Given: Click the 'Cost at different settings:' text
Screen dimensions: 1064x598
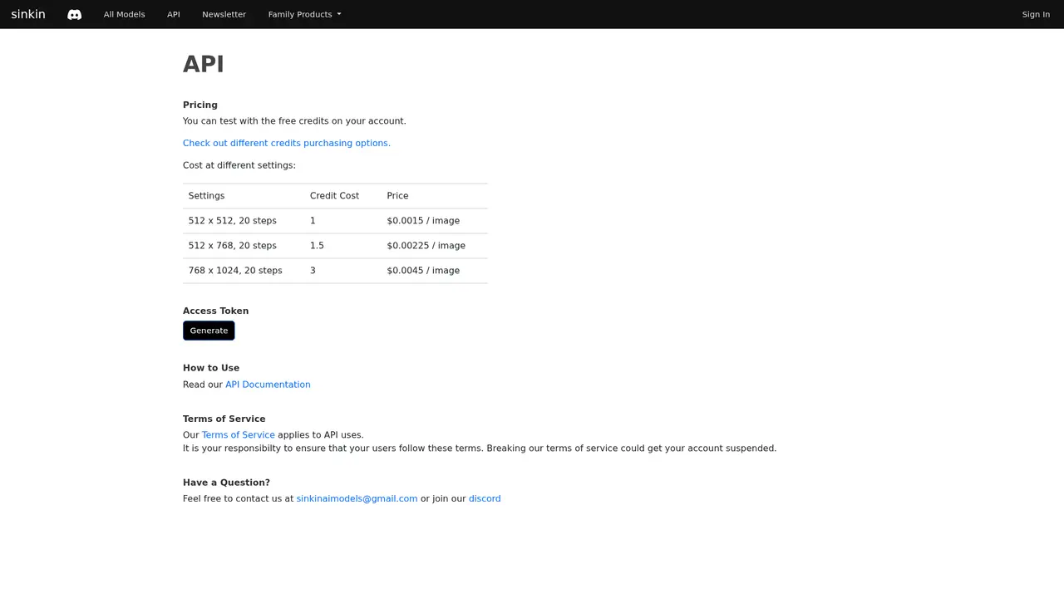Looking at the screenshot, I should tap(239, 165).
